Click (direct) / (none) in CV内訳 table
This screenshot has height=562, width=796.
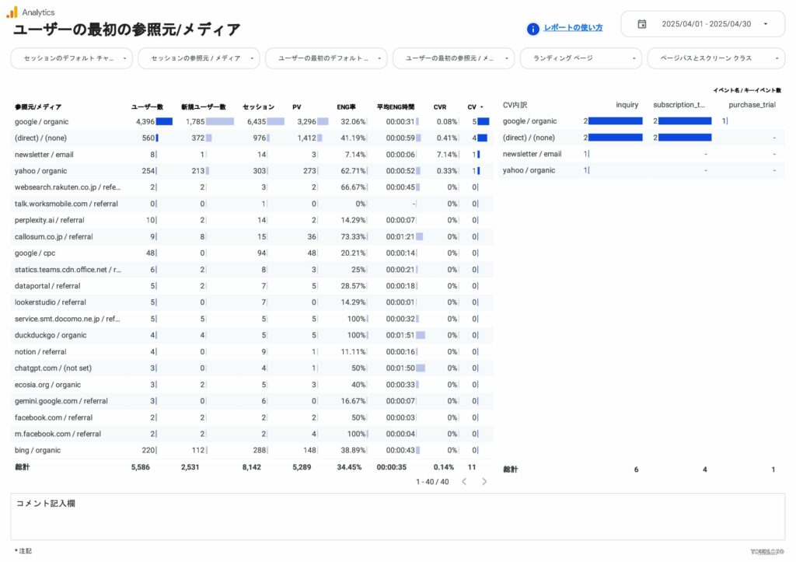529,138
